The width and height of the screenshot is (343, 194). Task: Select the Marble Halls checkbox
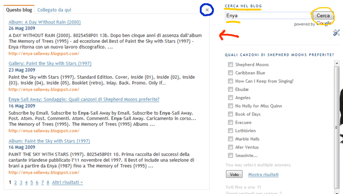point(230,139)
